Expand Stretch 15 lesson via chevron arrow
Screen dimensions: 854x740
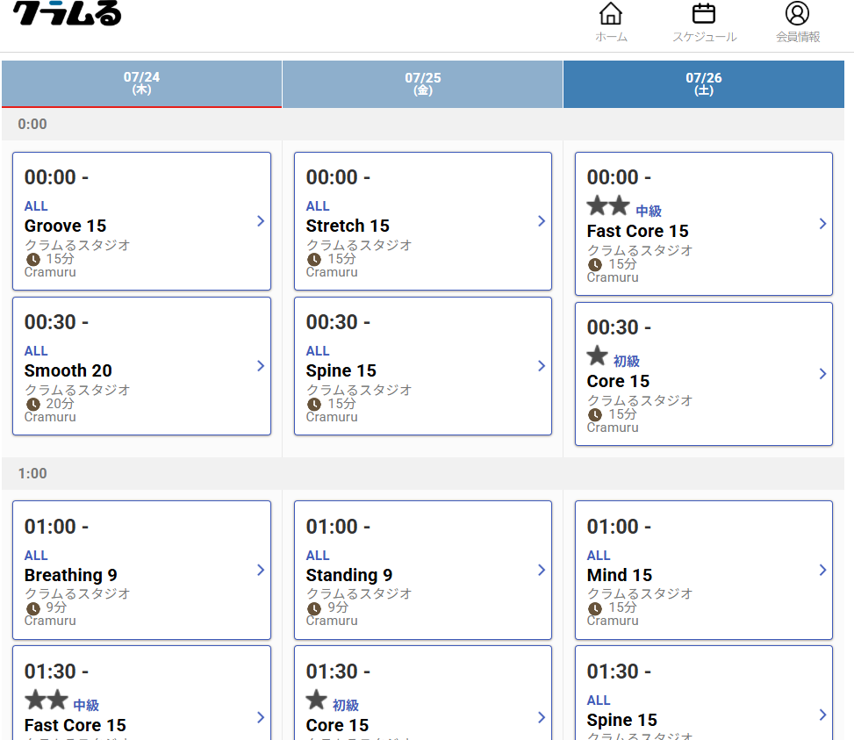pos(542,221)
